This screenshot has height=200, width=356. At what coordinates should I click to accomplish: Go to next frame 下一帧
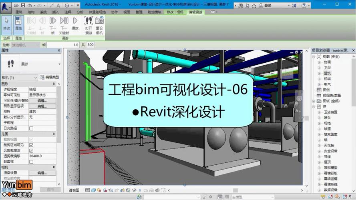click(x=53, y=25)
